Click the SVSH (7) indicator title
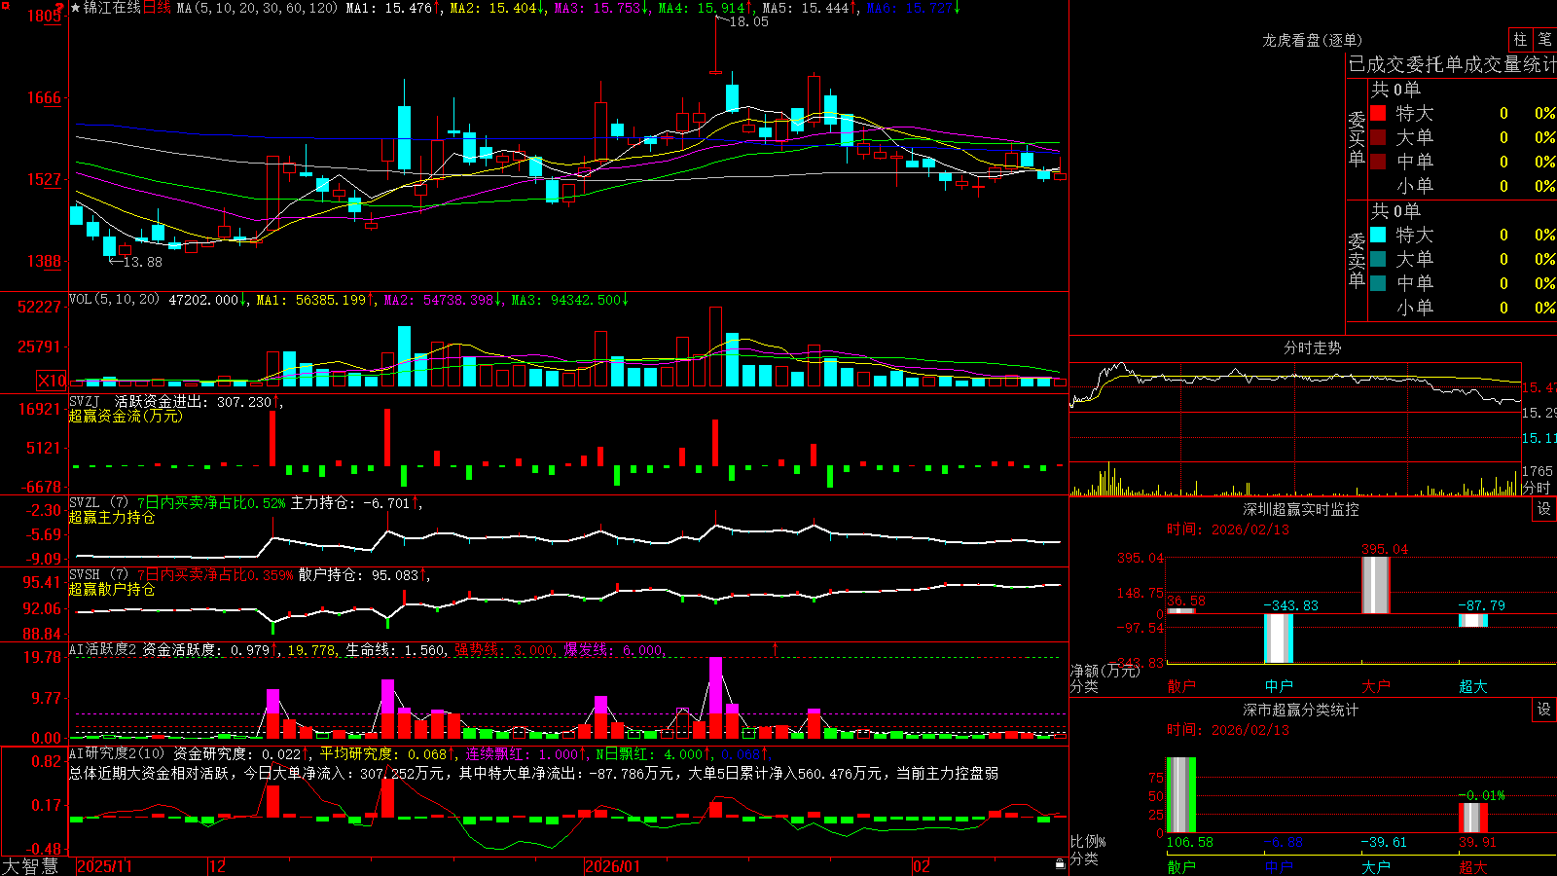This screenshot has width=1557, height=876. point(98,575)
